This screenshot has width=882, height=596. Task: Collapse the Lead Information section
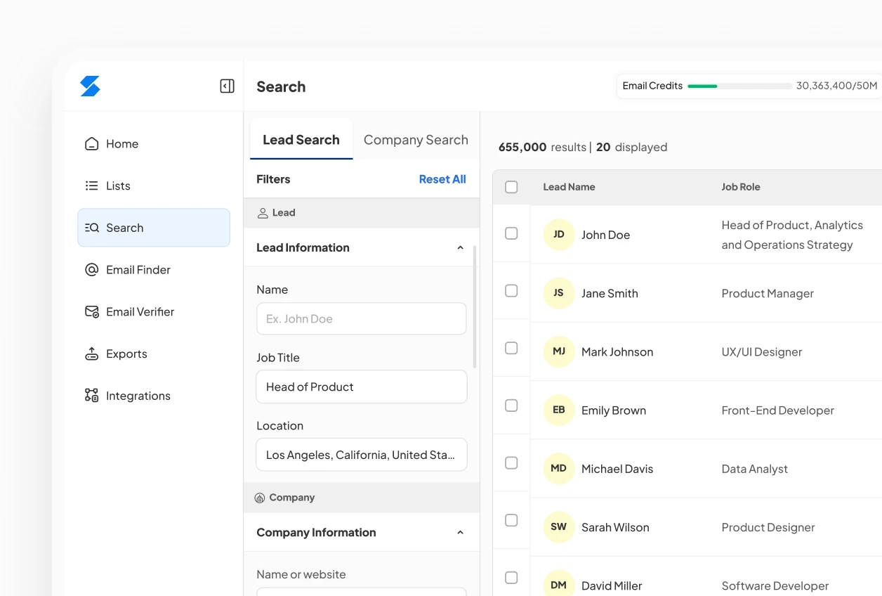coord(460,247)
